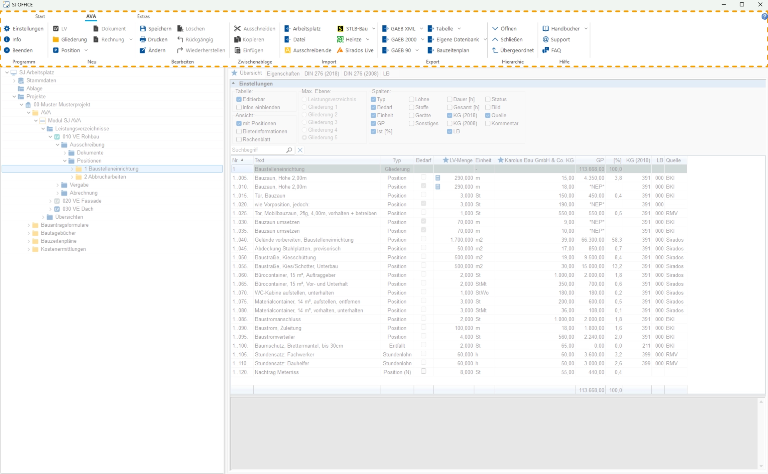The width and height of the screenshot is (768, 474).
Task: Click the Speichern save icon
Action: coord(143,28)
